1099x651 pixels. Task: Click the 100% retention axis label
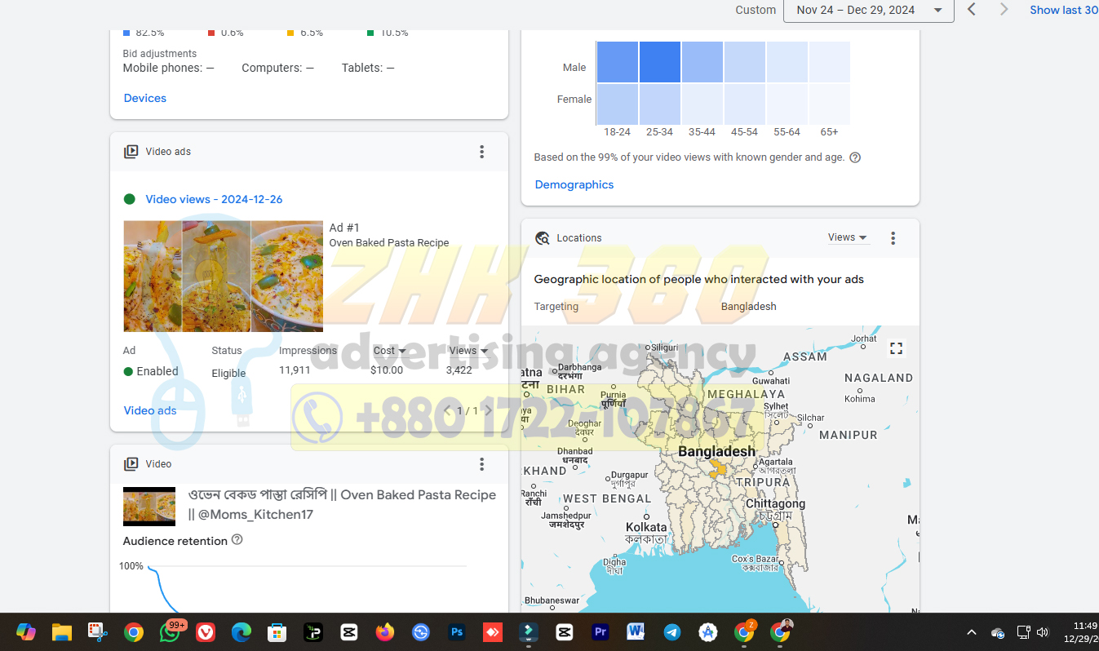click(131, 566)
